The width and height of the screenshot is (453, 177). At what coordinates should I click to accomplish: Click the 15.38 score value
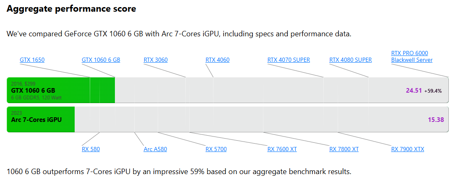click(436, 119)
